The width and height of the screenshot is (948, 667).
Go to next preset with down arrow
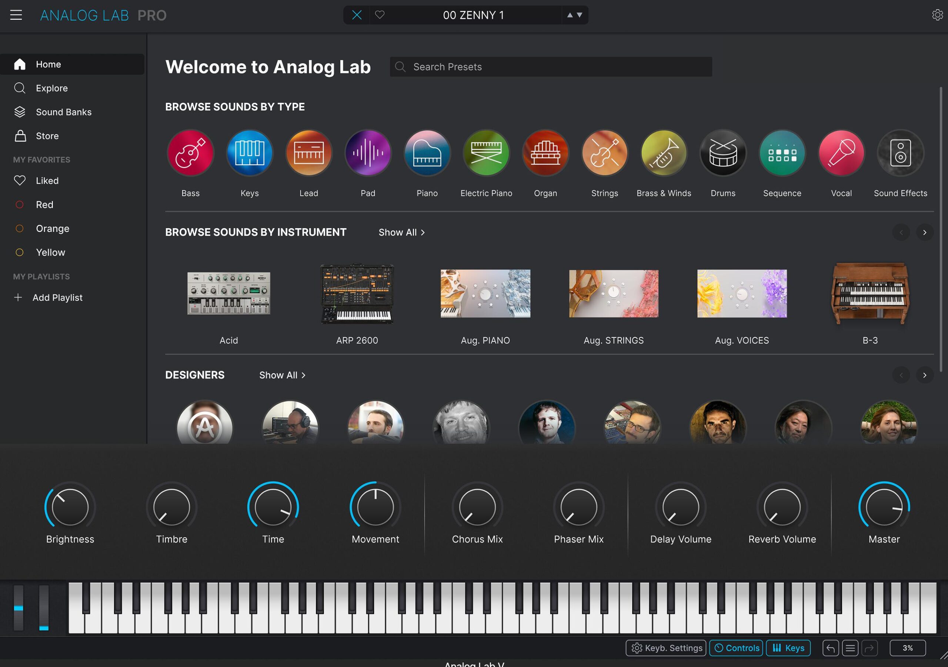(580, 15)
